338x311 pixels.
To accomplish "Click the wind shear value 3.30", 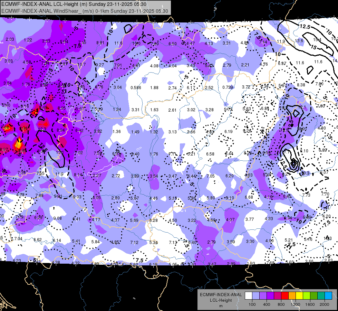I will pos(250,241).
